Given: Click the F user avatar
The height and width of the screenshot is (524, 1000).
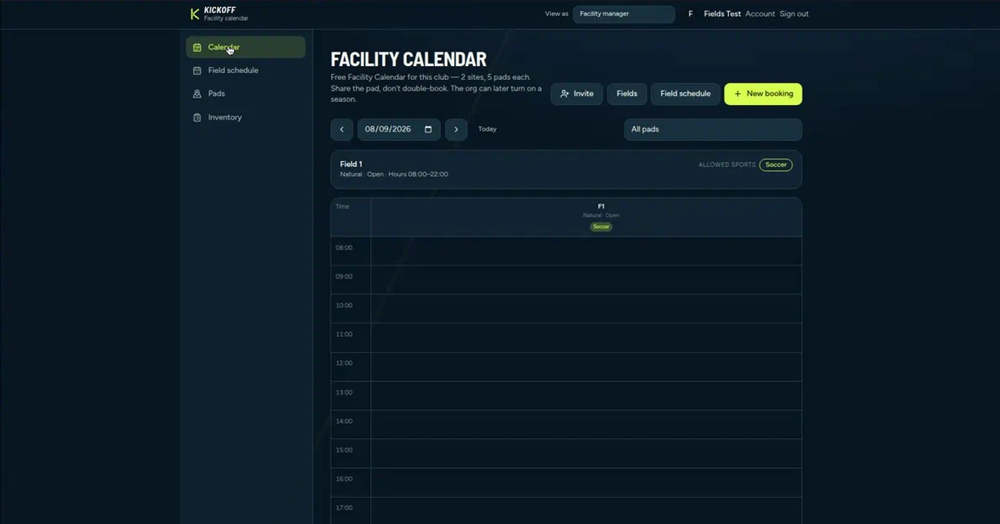Looking at the screenshot, I should (690, 14).
